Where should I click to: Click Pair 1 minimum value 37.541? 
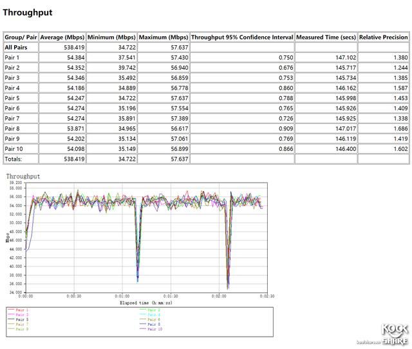(127, 57)
